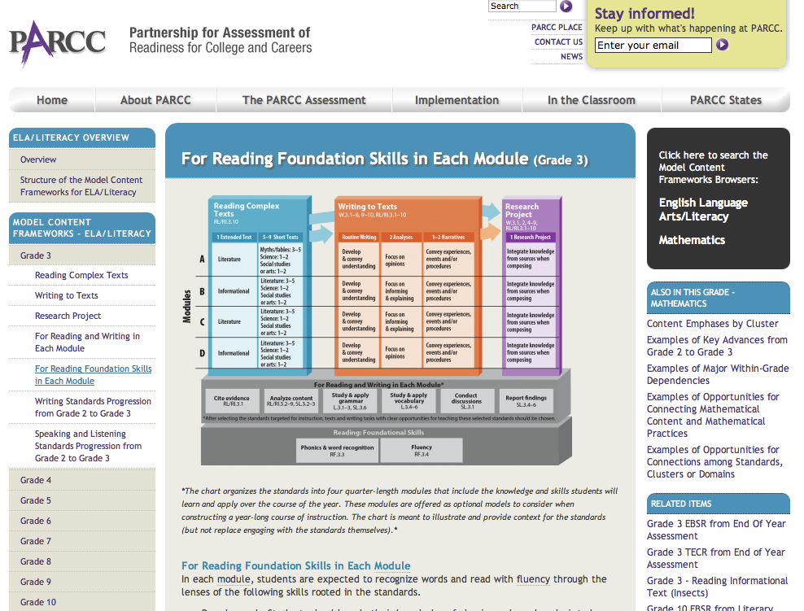Select Grade 7 in the sidebar
This screenshot has width=804, height=611.
(x=36, y=541)
